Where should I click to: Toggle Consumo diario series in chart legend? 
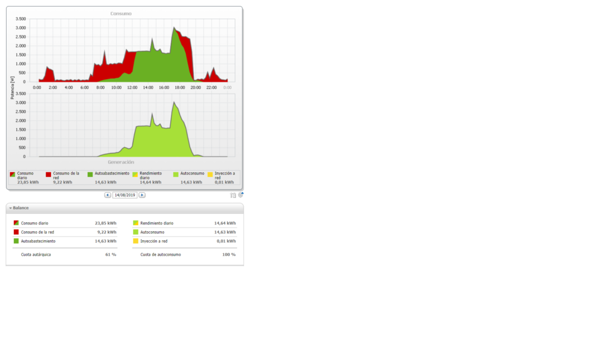click(x=13, y=174)
